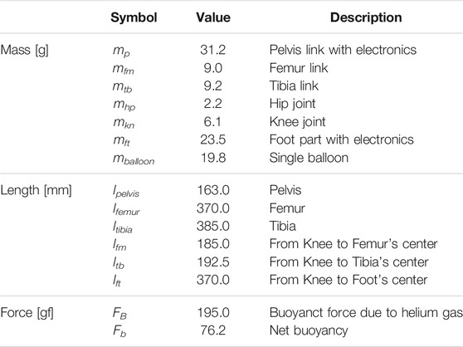Screen dimensions: 463x347
Task: Click Pelvis link with electronics text
Action: [x=343, y=50]
